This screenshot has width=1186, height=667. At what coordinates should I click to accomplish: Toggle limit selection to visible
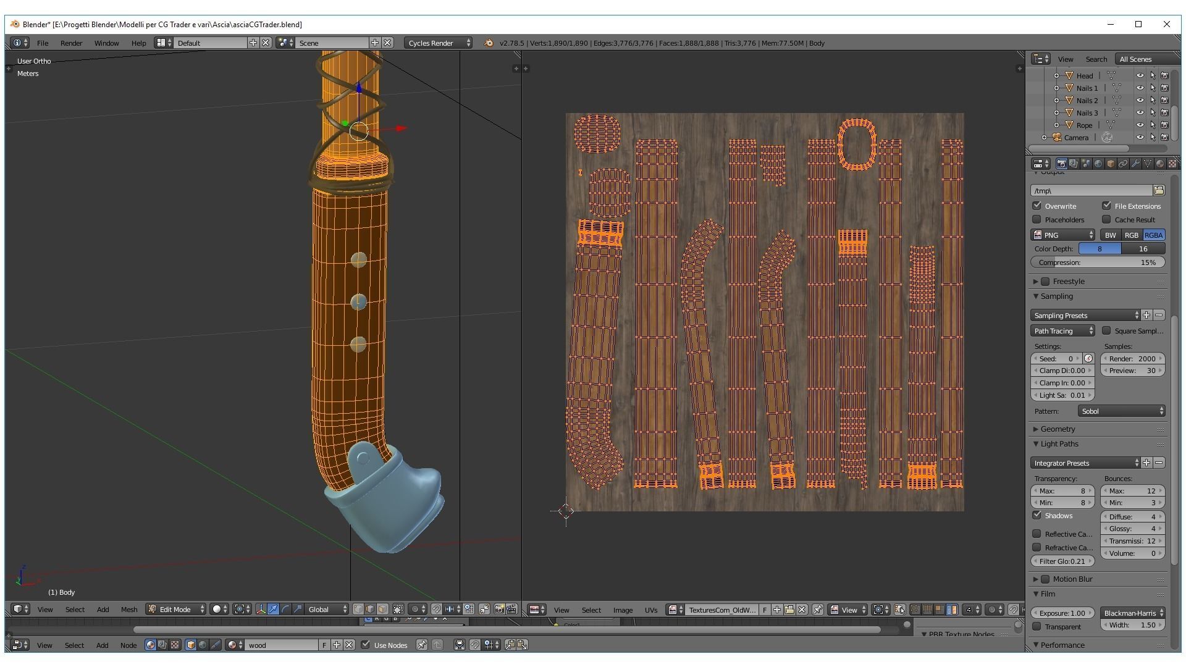[398, 609]
